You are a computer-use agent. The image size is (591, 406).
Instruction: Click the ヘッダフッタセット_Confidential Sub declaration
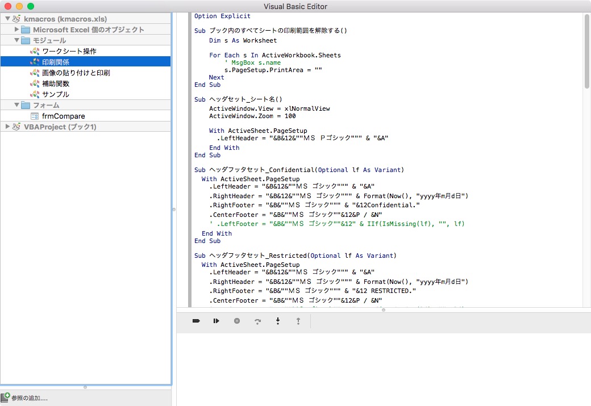click(x=299, y=170)
